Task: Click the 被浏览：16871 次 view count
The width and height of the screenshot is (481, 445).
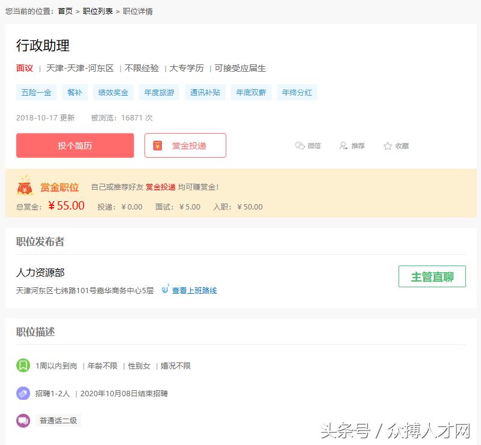Action: [122, 118]
